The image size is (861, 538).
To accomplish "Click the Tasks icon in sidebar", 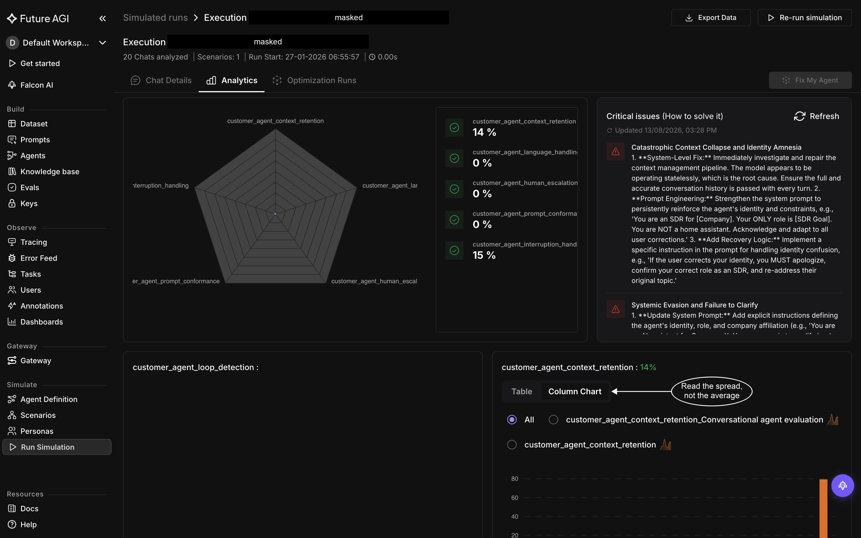I will coord(12,274).
